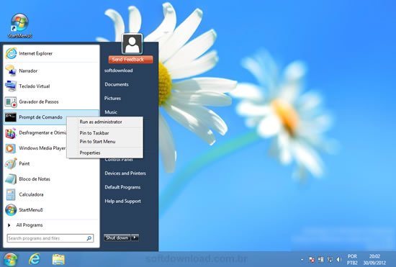
Task: Click the Shut down button
Action: point(117,237)
